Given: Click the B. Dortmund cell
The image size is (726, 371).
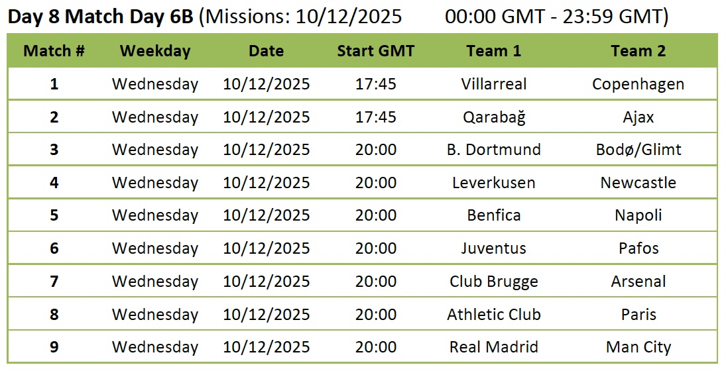Looking at the screenshot, I should click(493, 150).
